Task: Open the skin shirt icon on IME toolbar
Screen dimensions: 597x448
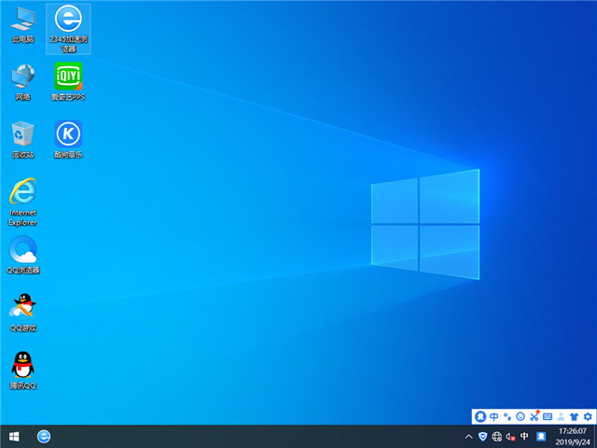Action: point(575,416)
